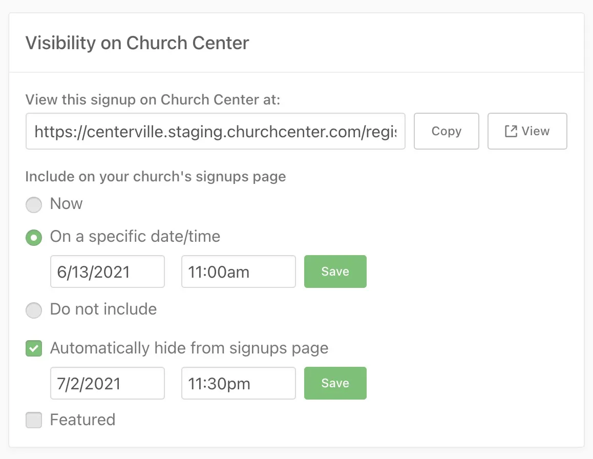Screen dimensions: 593x459
Task: Click "Automatically hide from signups page" label text
Action: click(x=189, y=348)
